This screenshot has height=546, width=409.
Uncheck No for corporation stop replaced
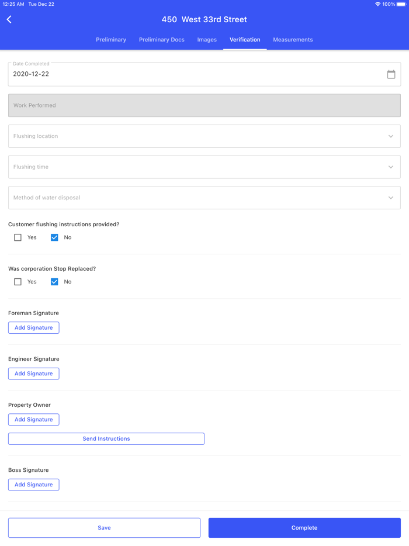(x=54, y=282)
